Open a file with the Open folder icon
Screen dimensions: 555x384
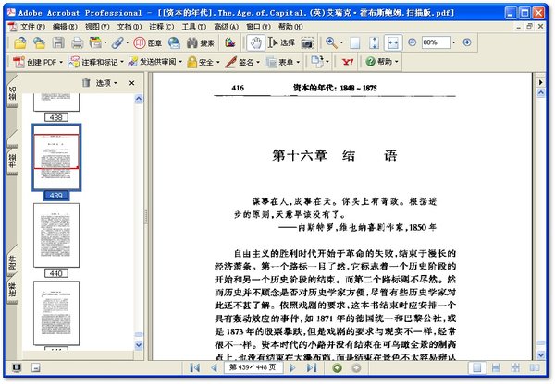coord(20,42)
